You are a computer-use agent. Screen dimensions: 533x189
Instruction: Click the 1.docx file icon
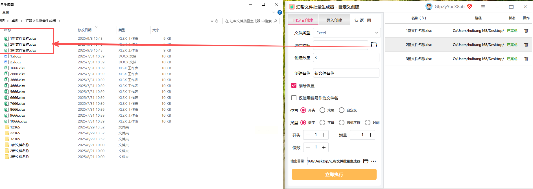6,56
